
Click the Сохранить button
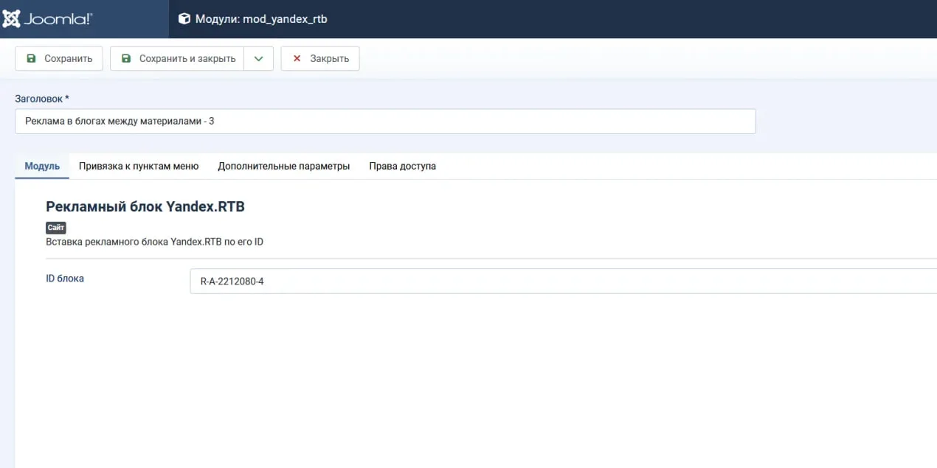(x=59, y=59)
